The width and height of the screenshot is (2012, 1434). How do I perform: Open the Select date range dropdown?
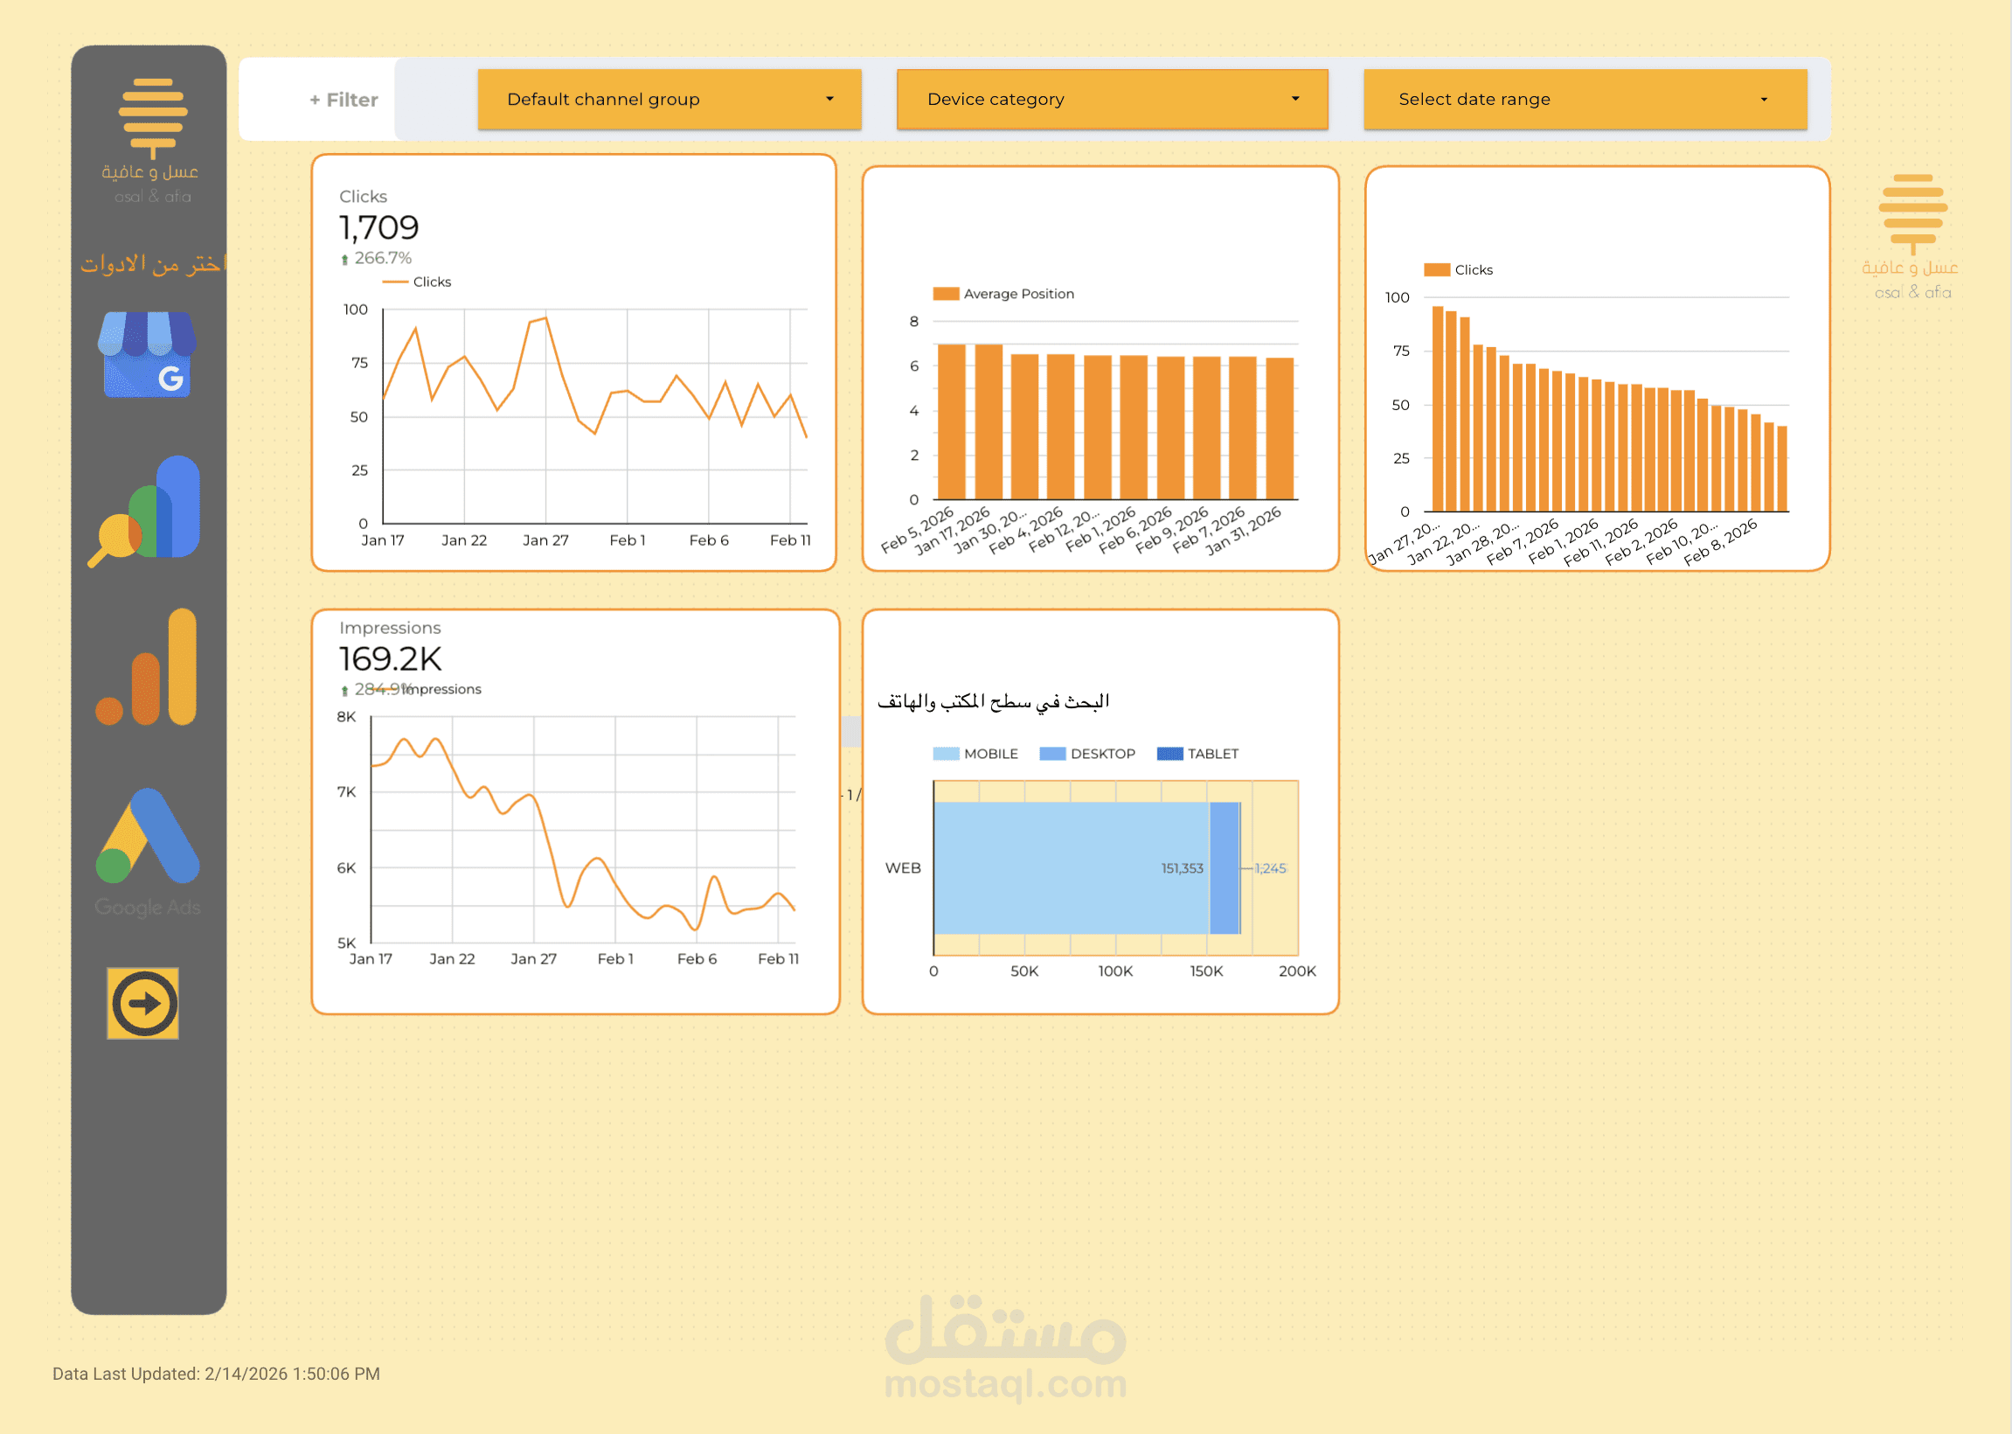point(1584,100)
